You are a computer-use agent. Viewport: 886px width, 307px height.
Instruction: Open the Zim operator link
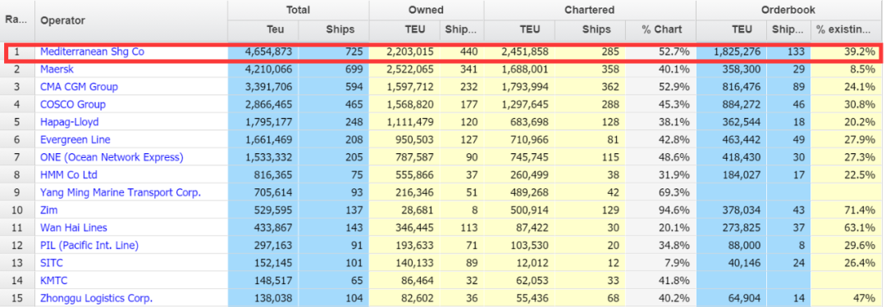click(x=49, y=210)
